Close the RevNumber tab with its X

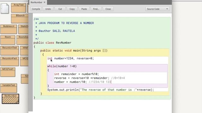tap(45, 2)
